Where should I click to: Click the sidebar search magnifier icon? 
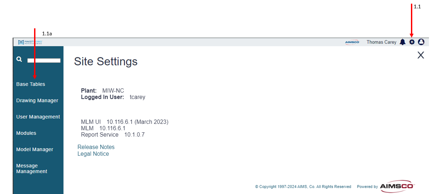pyautogui.click(x=19, y=59)
